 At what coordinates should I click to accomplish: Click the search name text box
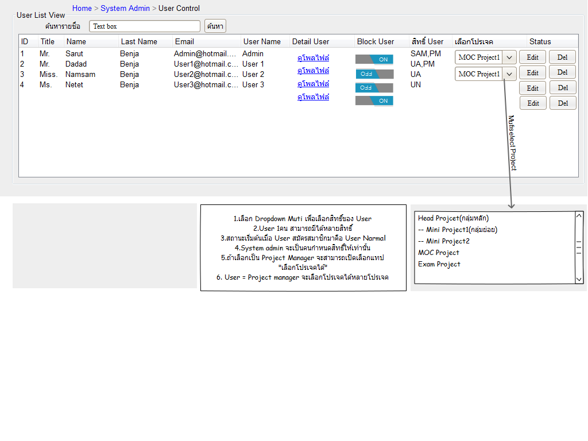coord(145,26)
